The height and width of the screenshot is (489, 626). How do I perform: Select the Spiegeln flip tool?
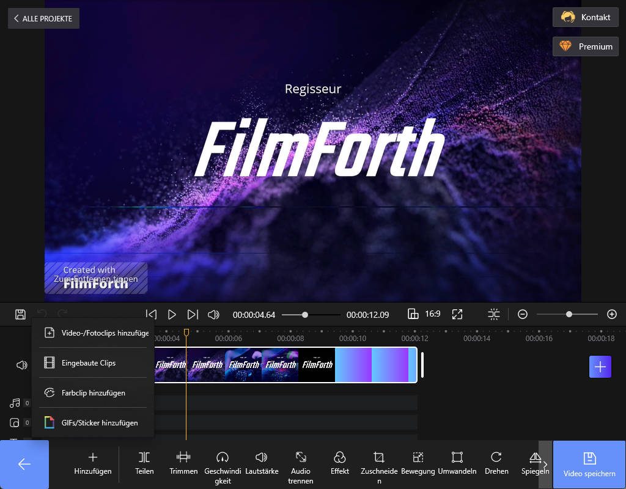click(535, 463)
